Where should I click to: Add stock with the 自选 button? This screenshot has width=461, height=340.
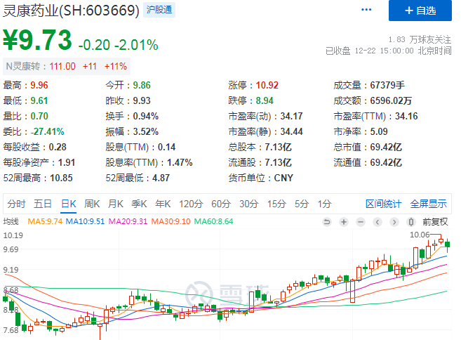[420, 11]
